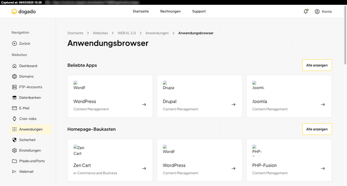This screenshot has width=347, height=186.
Task: Click the Homepage-Baukasten section heading
Action: pyautogui.click(x=92, y=129)
